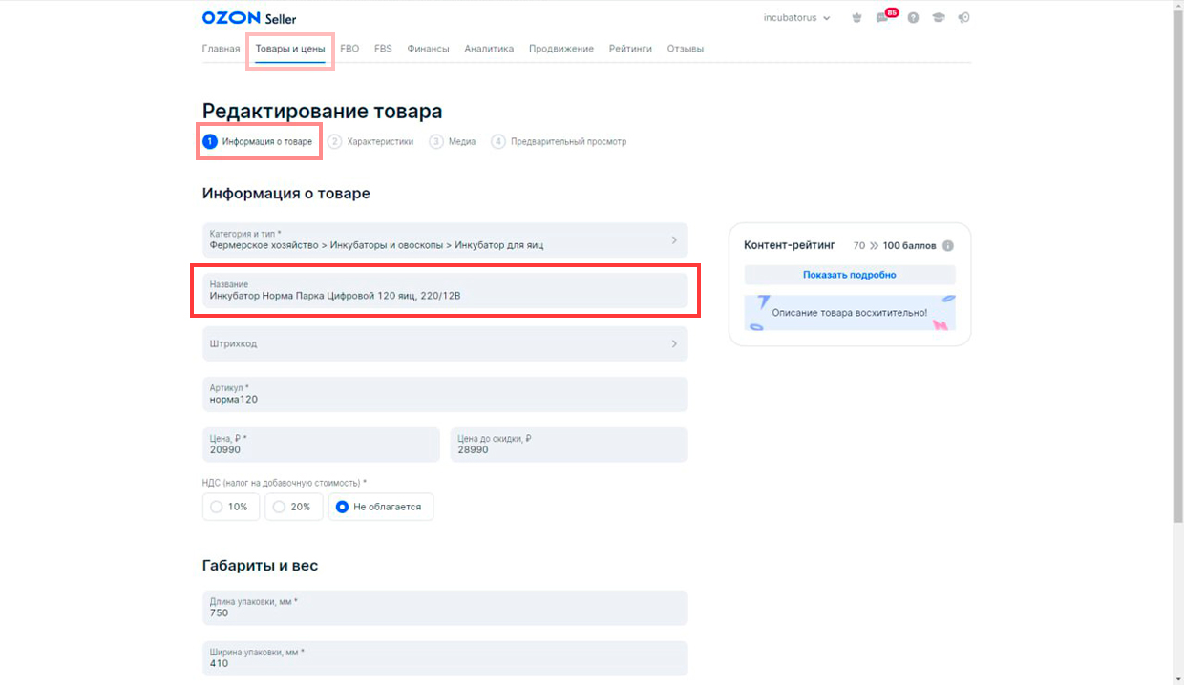Open the megaphone announcements icon

tap(964, 18)
